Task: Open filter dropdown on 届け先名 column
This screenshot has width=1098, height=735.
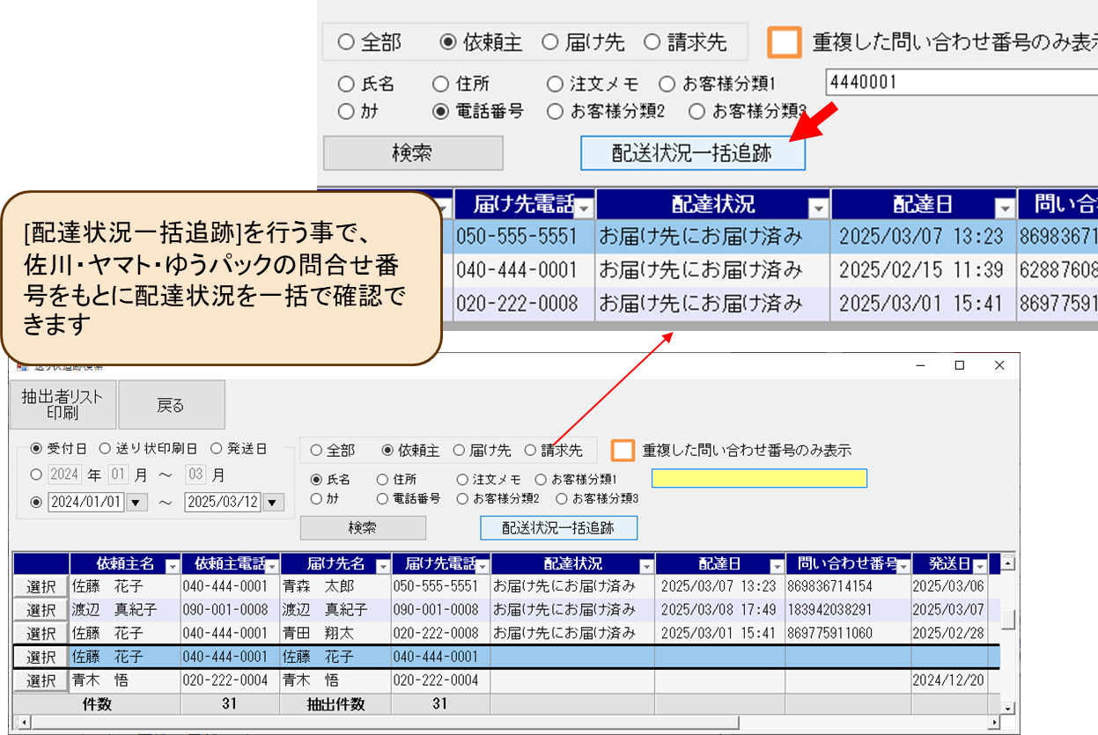Action: coord(383,565)
